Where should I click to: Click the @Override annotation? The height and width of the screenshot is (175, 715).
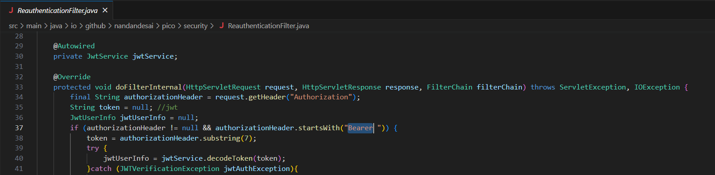72,77
